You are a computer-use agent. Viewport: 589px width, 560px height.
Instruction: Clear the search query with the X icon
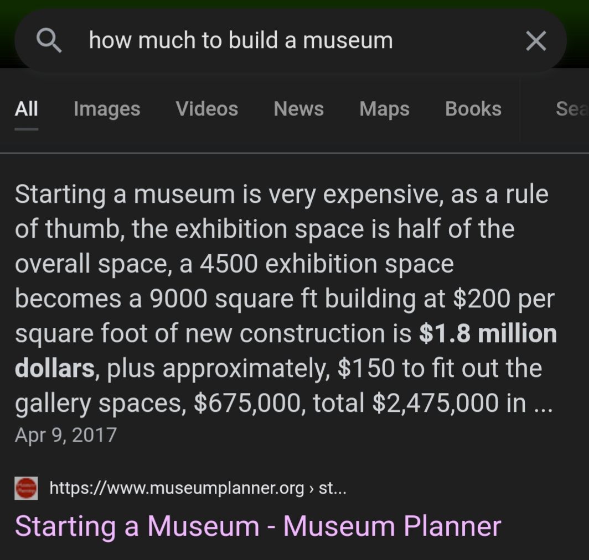pos(536,40)
